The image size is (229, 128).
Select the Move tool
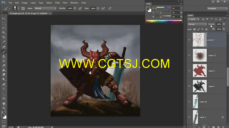click(4, 18)
